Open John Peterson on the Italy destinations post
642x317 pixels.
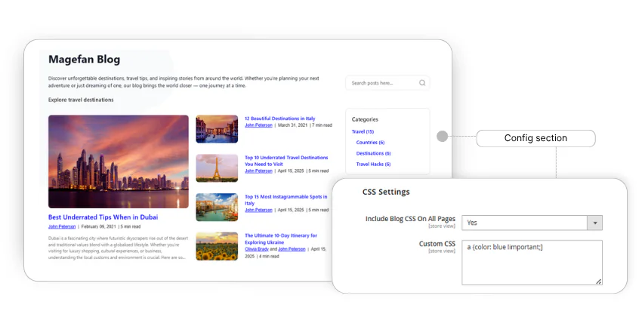(x=258, y=125)
